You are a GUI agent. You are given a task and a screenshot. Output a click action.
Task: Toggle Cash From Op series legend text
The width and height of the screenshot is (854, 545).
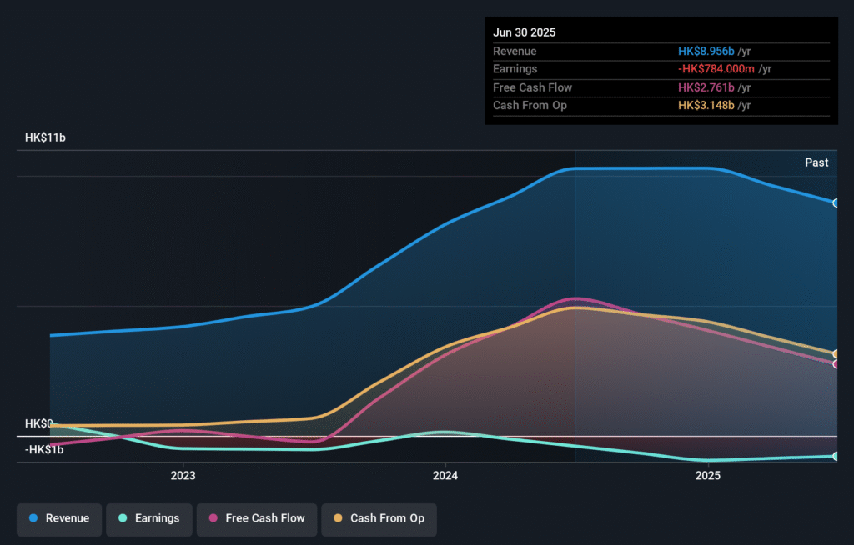click(x=387, y=518)
